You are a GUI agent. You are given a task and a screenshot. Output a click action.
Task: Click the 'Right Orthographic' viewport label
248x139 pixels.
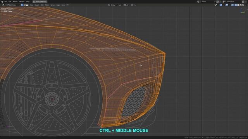7,9
